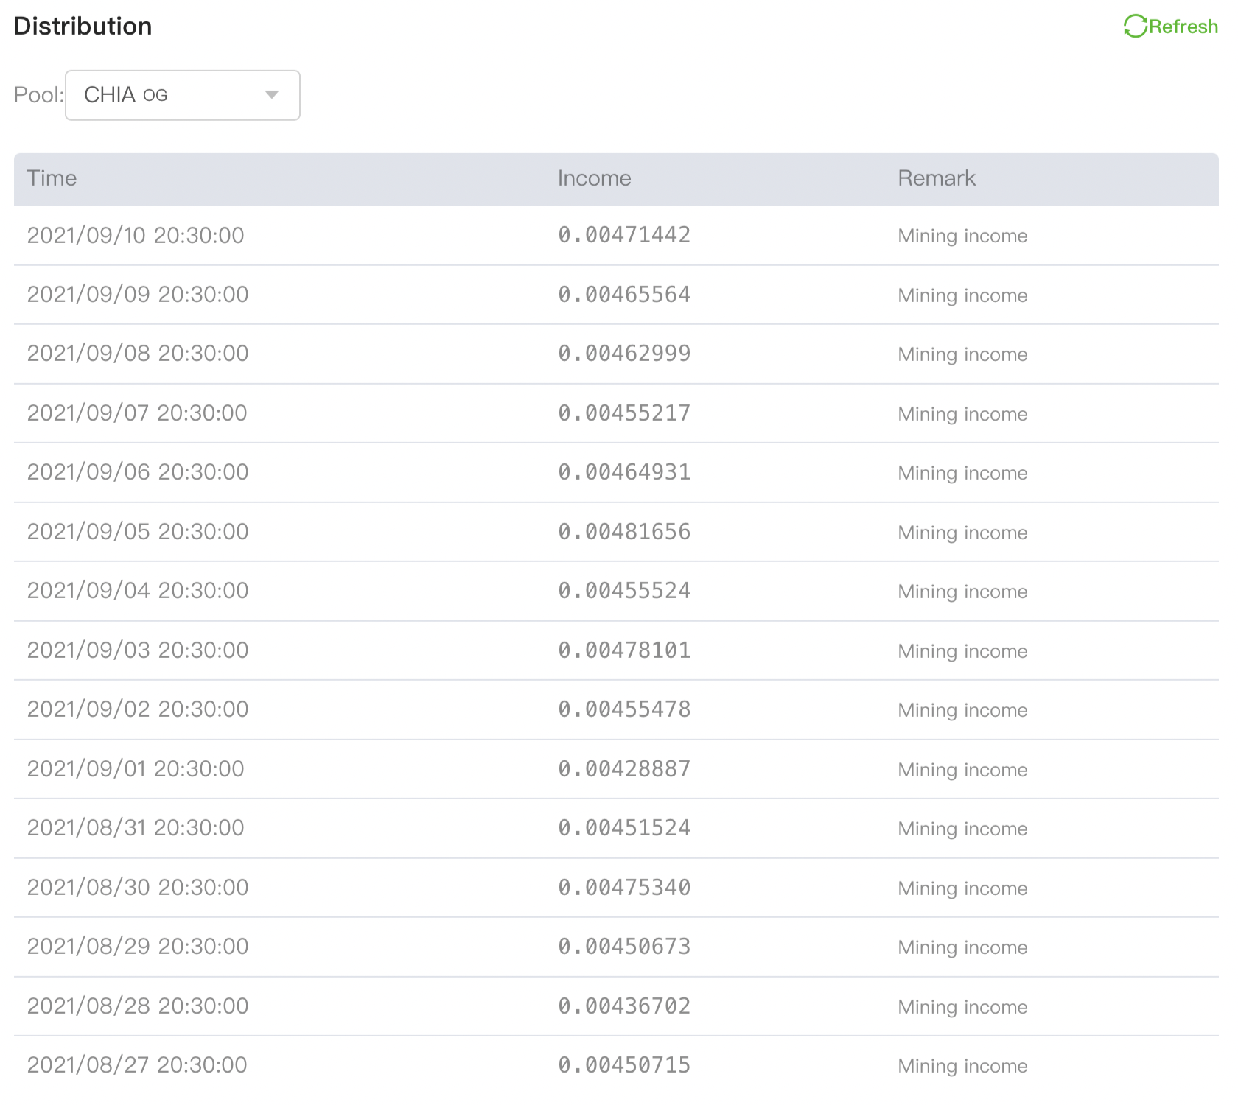1238x1105 pixels.
Task: Select time 2021/08/27 20:30:00
Action: (137, 1065)
